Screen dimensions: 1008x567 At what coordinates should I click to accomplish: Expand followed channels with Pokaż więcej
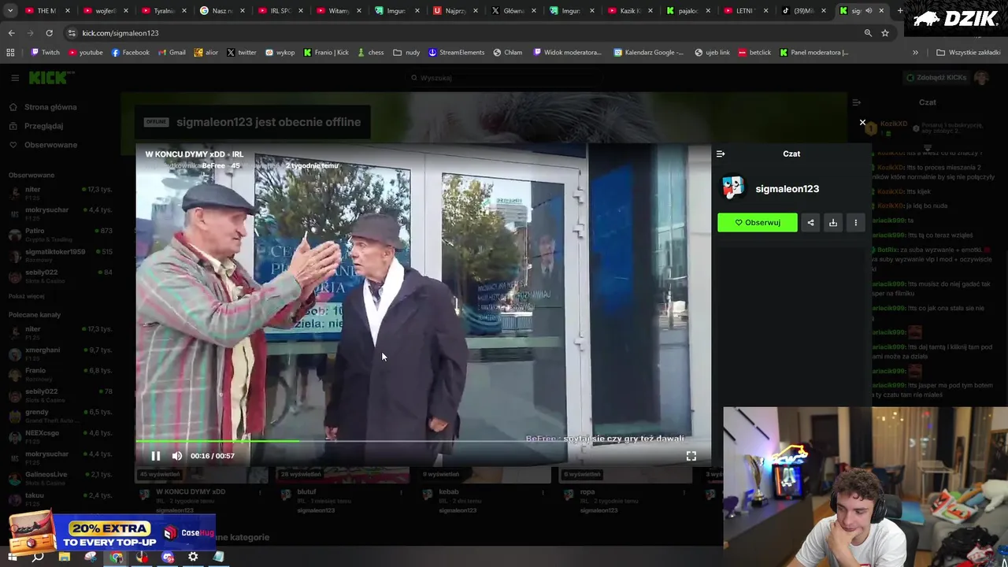click(x=27, y=296)
